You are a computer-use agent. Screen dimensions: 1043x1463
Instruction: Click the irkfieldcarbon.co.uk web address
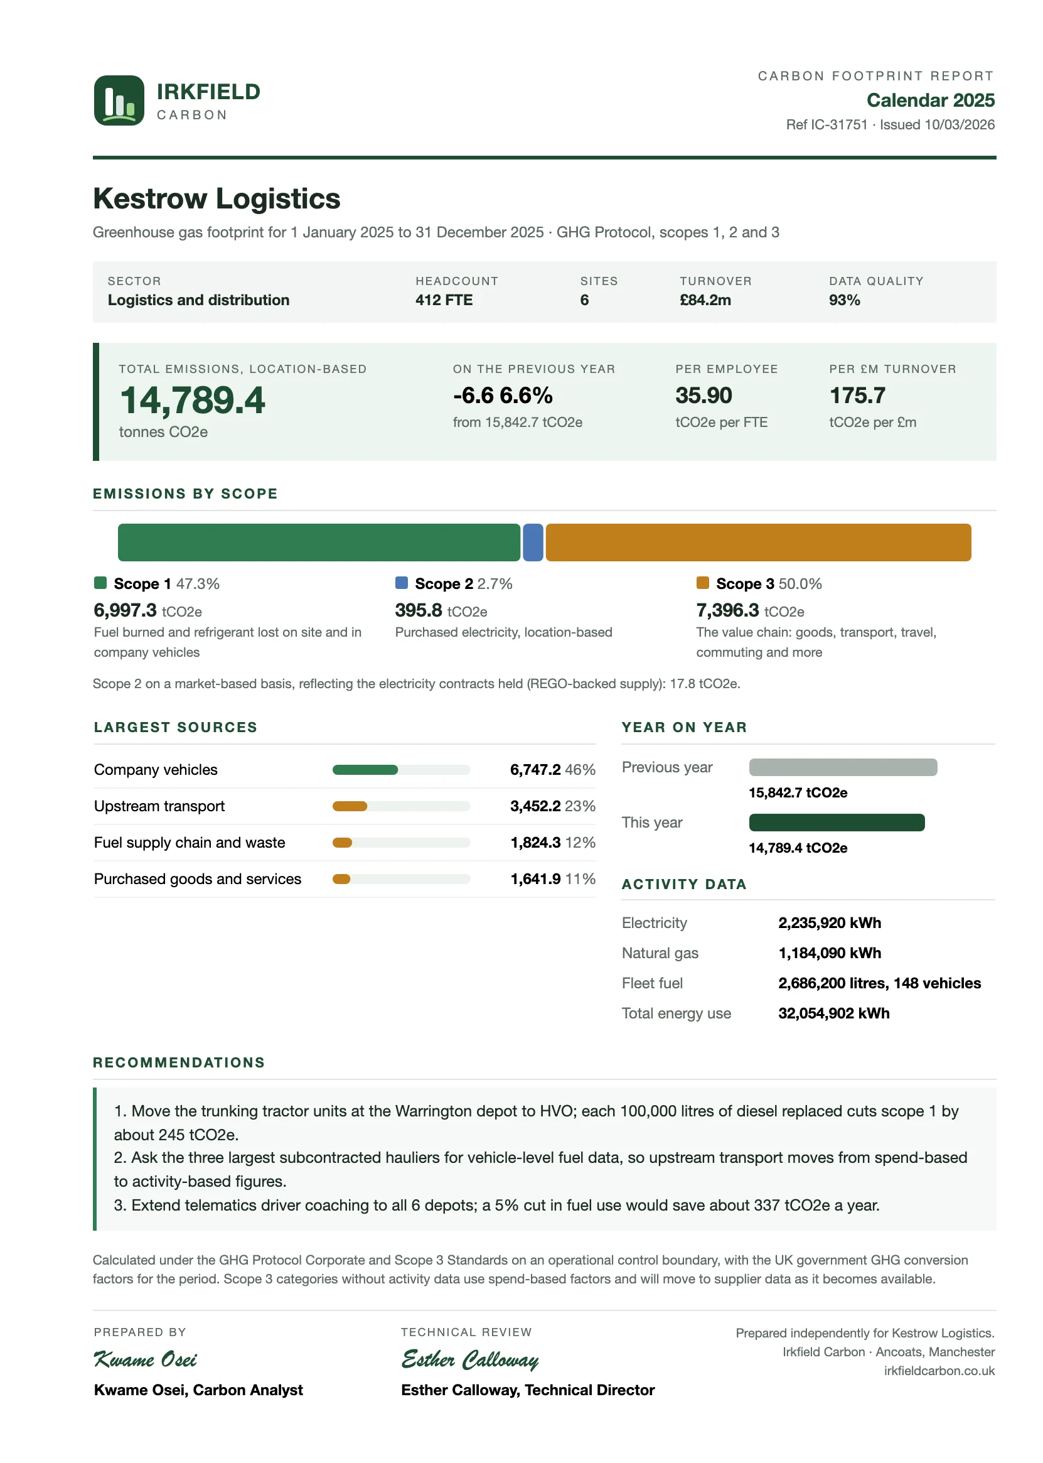[x=939, y=1371]
